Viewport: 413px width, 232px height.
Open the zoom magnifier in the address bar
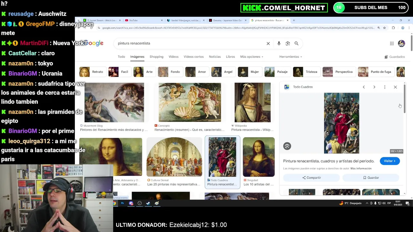pos(378,28)
